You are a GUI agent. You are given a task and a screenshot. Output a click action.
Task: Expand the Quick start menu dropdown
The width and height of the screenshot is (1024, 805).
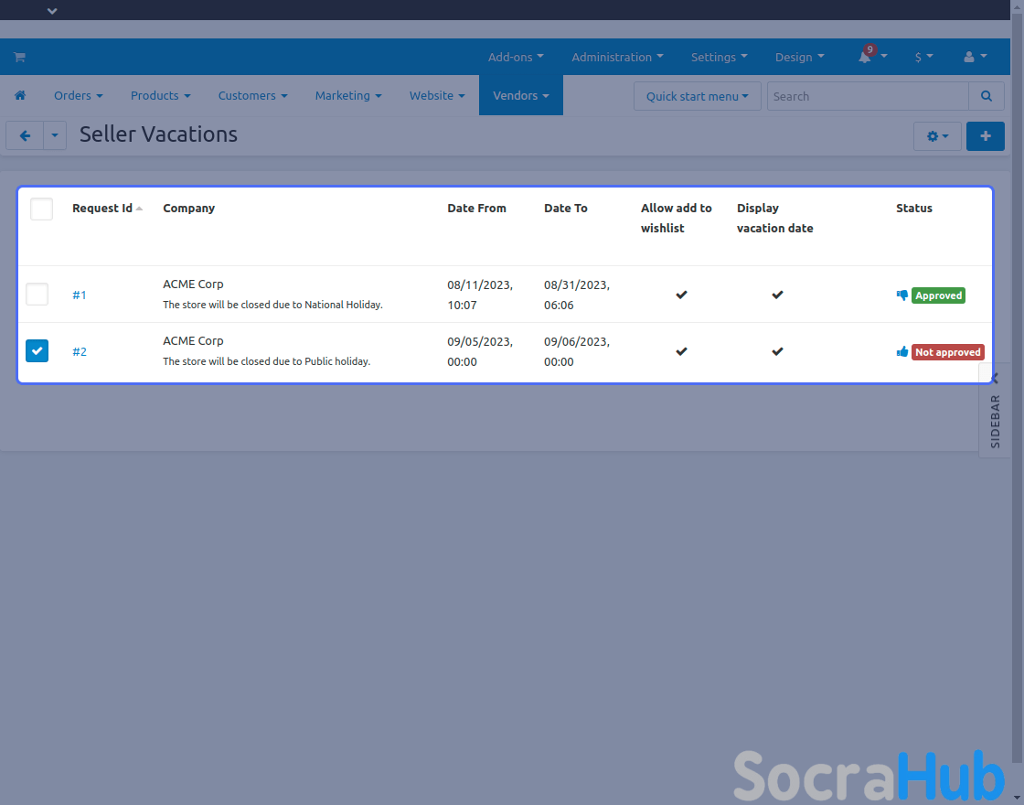[x=697, y=96]
